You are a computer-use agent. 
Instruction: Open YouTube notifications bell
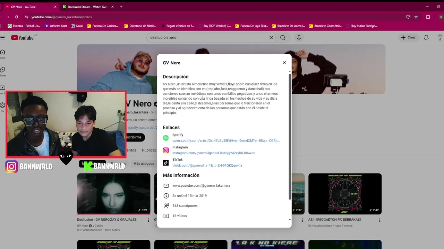coord(426,37)
